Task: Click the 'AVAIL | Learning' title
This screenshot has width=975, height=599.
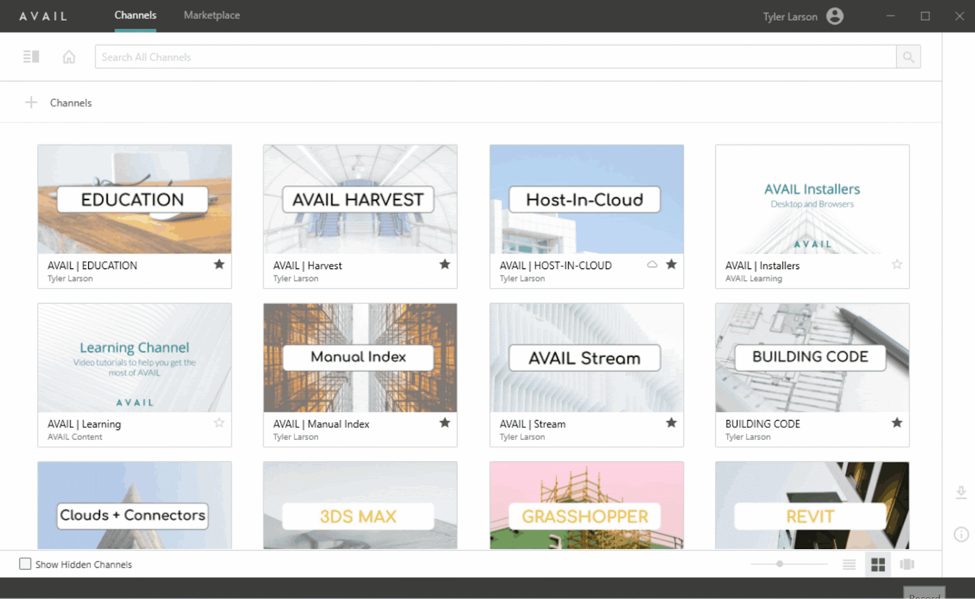Action: click(84, 424)
